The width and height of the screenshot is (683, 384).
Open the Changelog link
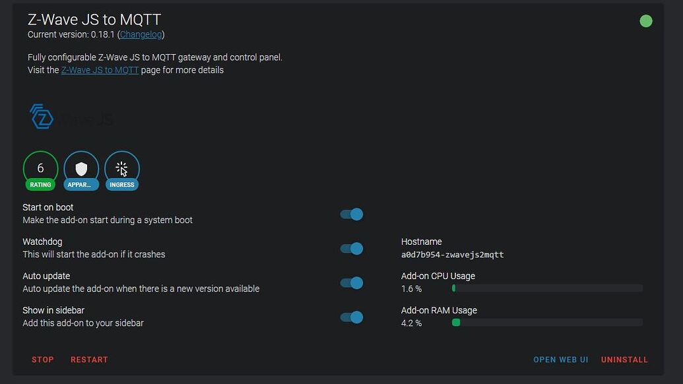[141, 34]
